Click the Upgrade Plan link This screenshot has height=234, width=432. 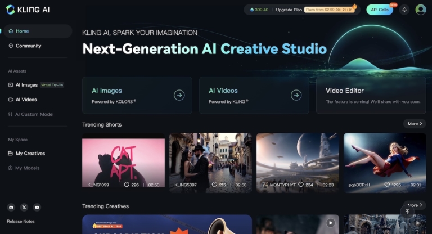click(289, 10)
